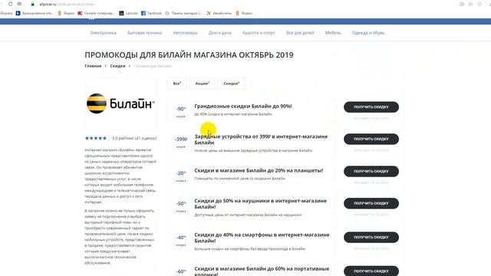The width and height of the screenshot is (491, 276).
Task: Open the Все для детей category
Action: (x=300, y=33)
